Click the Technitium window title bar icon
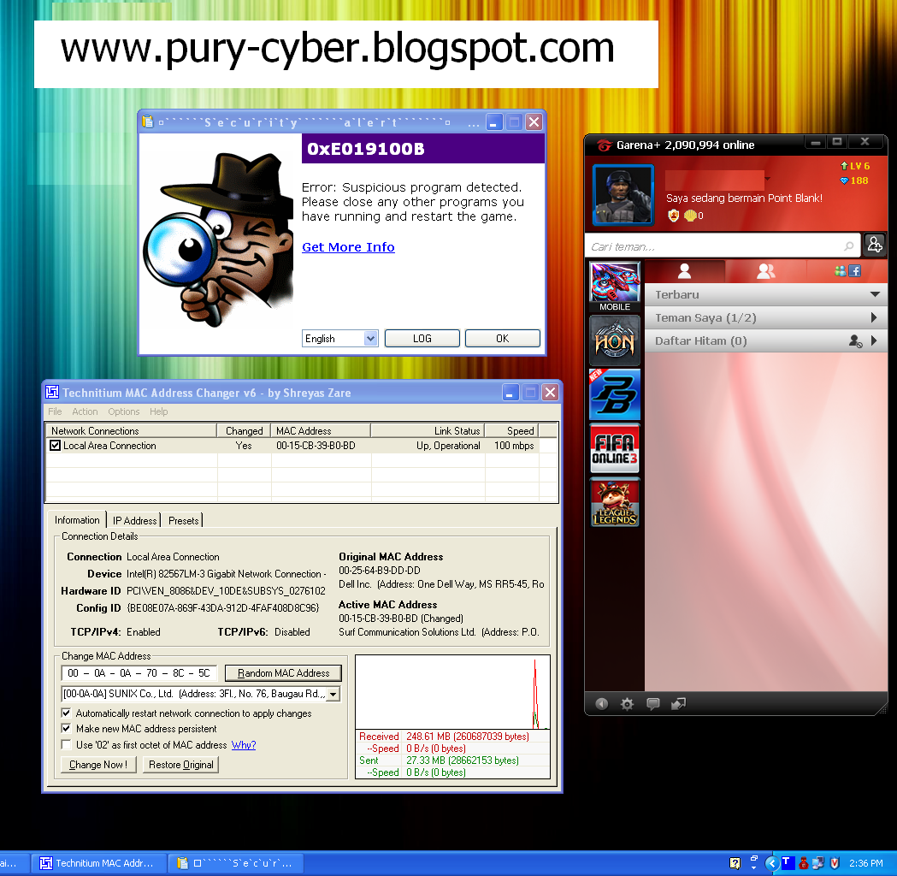The height and width of the screenshot is (876, 897). point(53,392)
